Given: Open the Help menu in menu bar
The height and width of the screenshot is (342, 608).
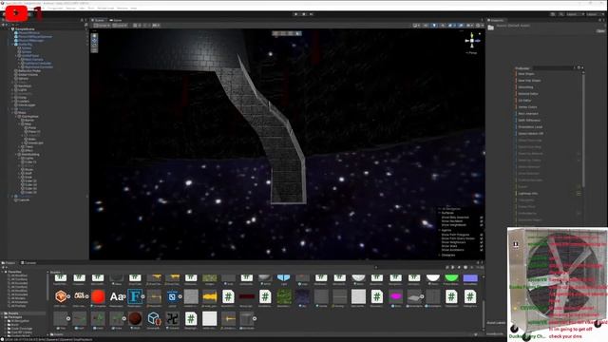Looking at the screenshot, I should (x=133, y=9).
